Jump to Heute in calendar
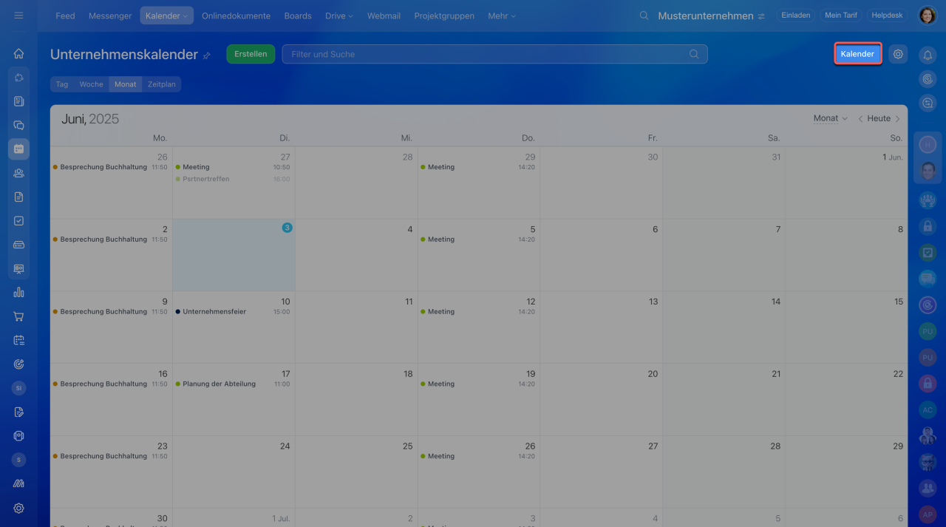The width and height of the screenshot is (946, 527). tap(879, 118)
